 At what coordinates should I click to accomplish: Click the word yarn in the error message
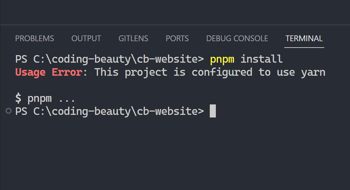313,72
